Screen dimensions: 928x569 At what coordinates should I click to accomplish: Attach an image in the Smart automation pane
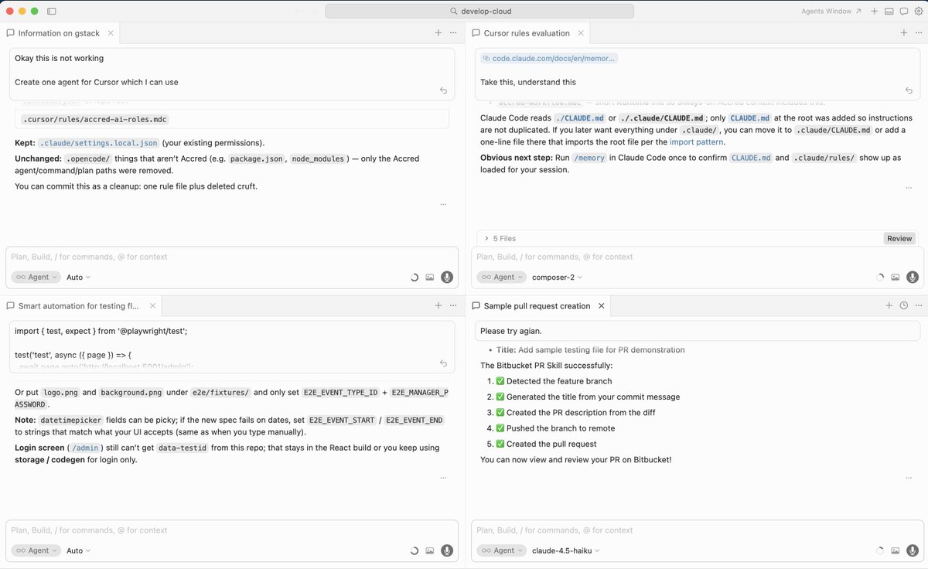point(429,550)
